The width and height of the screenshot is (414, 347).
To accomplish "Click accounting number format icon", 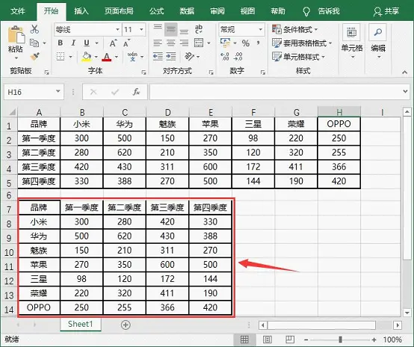I will (x=225, y=43).
